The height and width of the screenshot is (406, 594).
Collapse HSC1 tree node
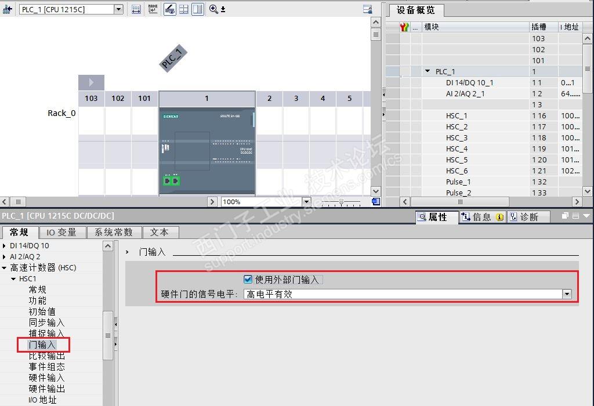[13, 279]
